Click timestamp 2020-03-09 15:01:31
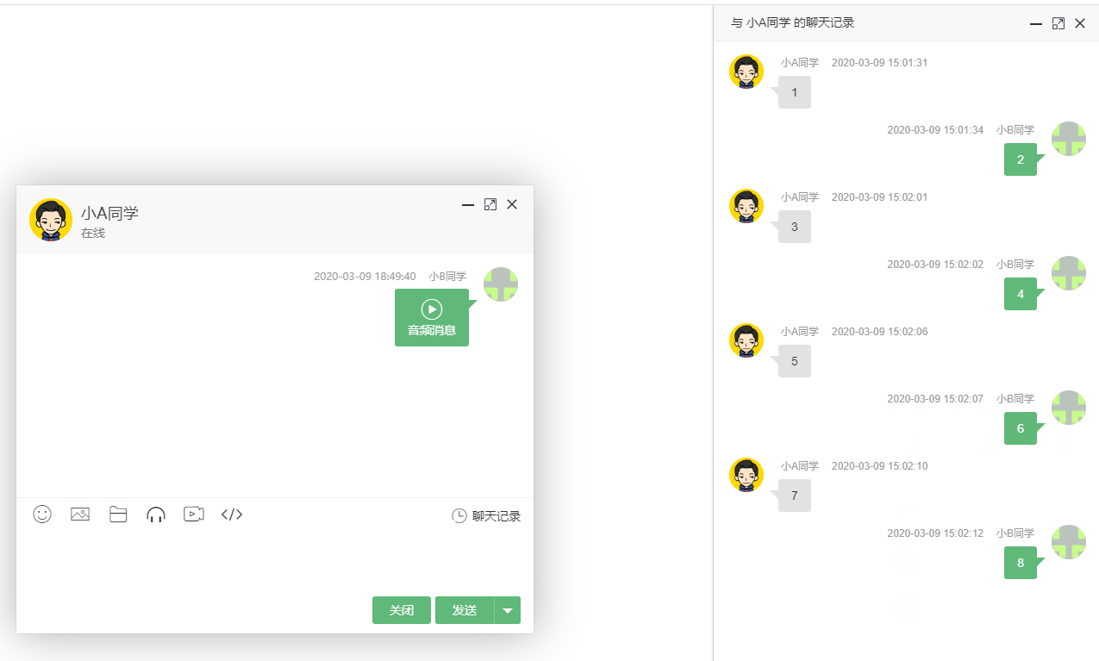The width and height of the screenshot is (1099, 661). click(879, 63)
